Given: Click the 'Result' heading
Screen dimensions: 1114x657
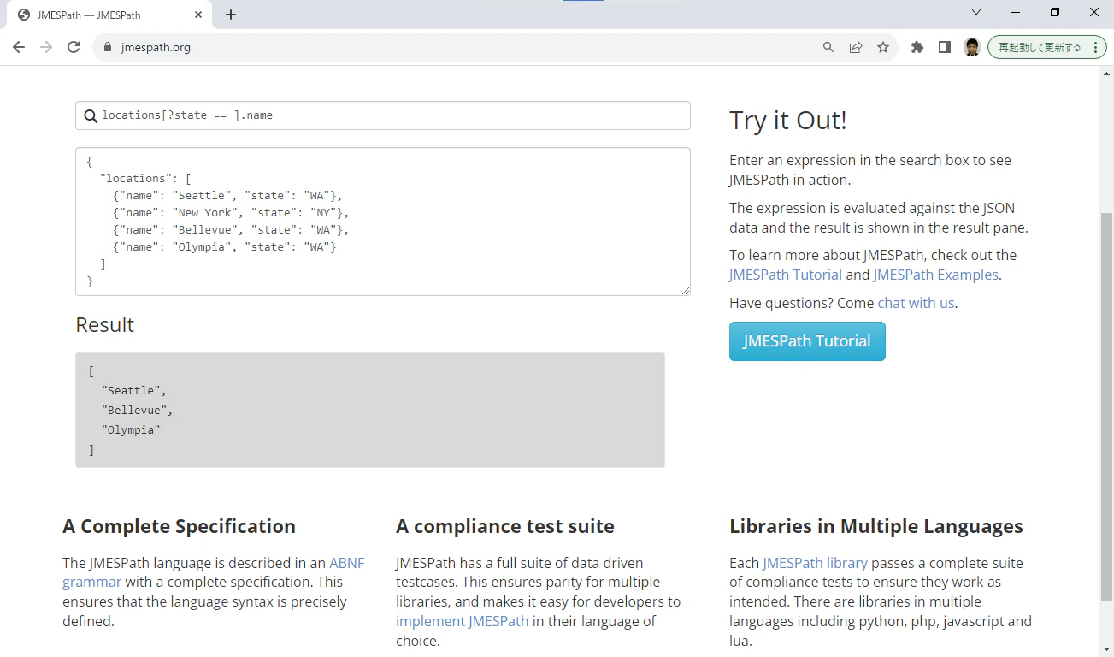Looking at the screenshot, I should 105,325.
